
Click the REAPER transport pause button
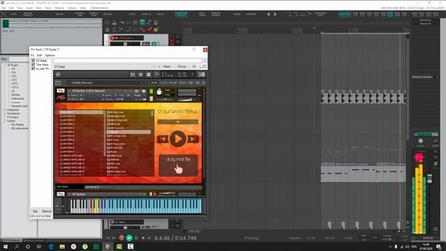(x=149, y=238)
